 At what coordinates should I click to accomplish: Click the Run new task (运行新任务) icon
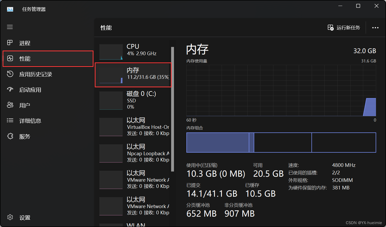pos(331,27)
